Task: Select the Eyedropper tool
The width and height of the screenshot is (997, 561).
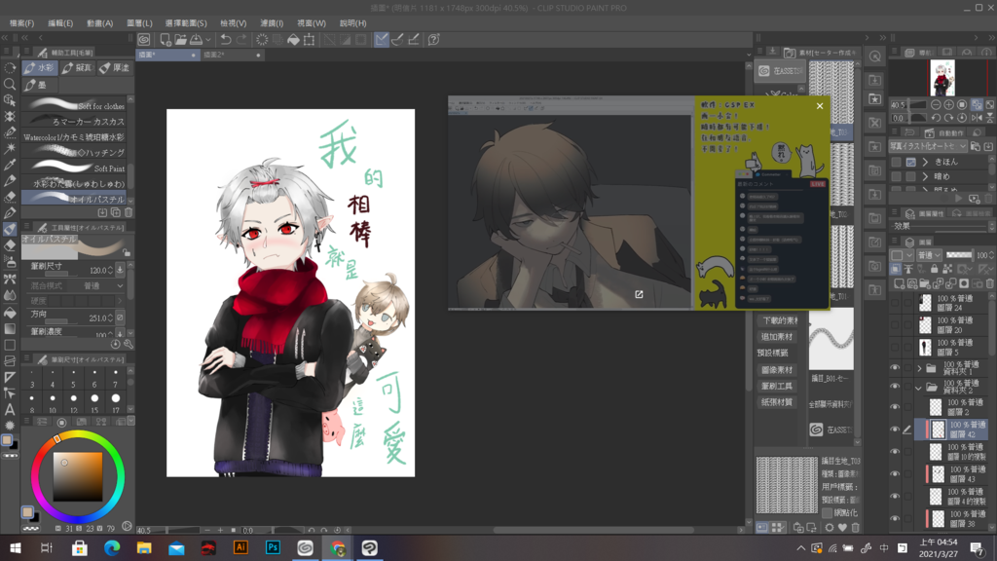Action: (10, 165)
